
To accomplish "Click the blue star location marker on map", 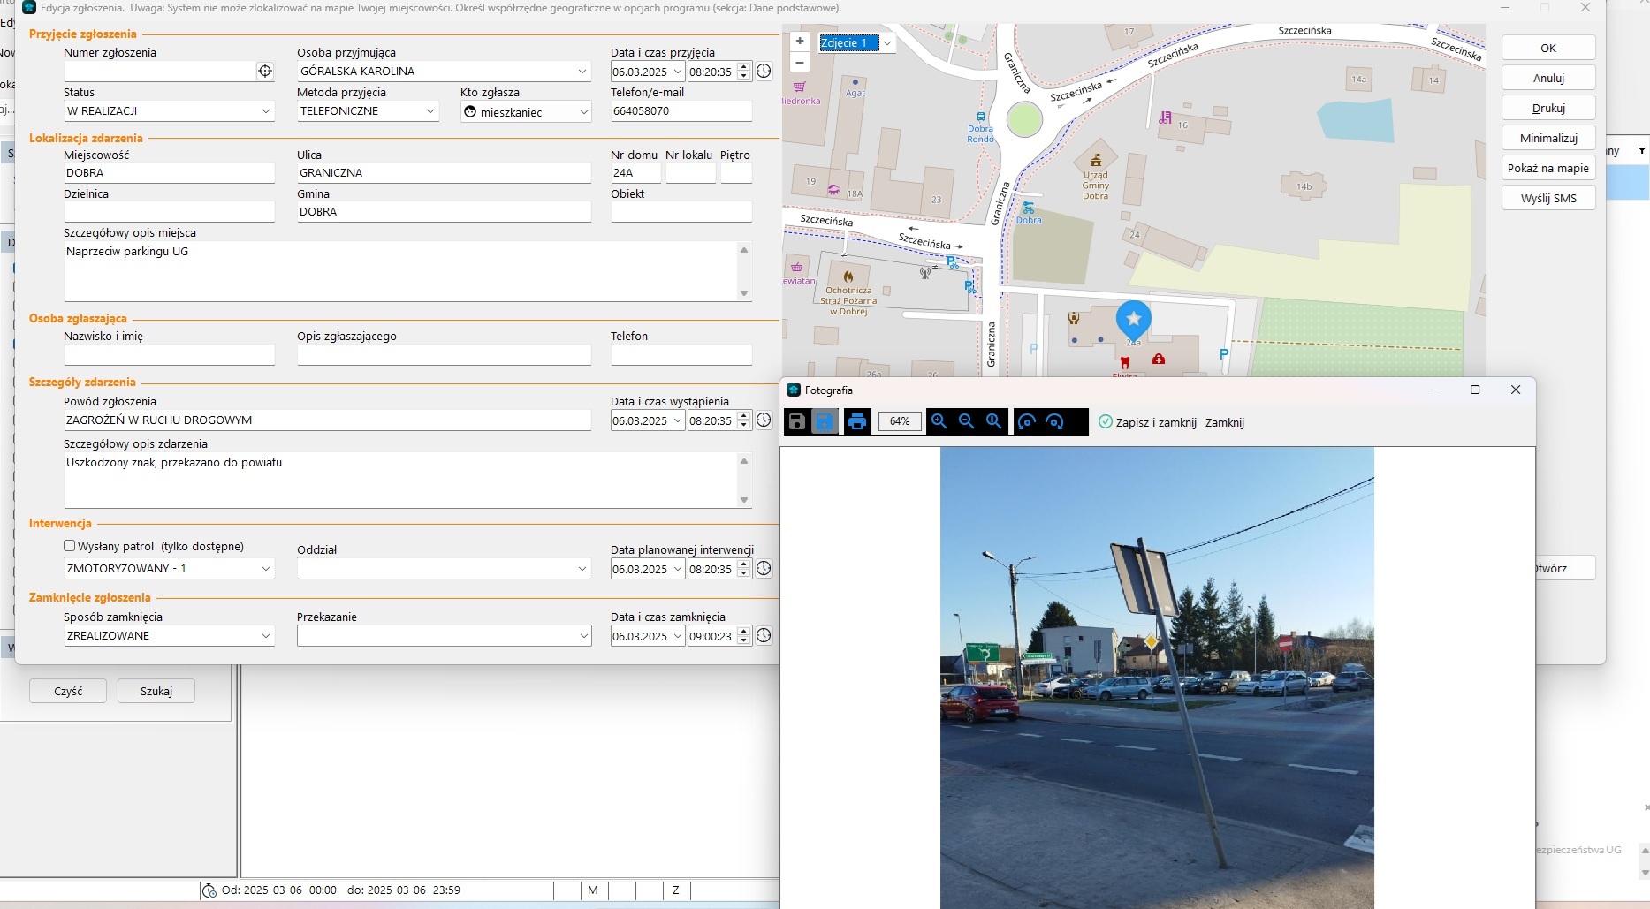I will tap(1134, 321).
